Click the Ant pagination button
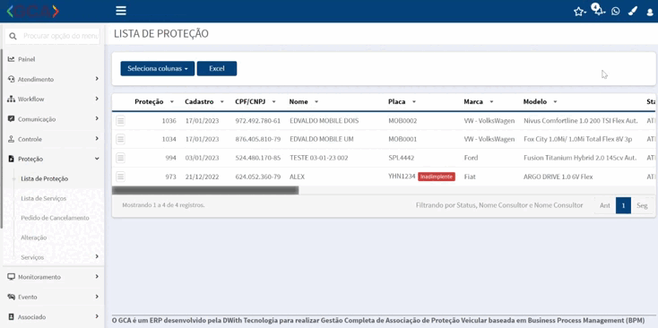This screenshot has height=328, width=658. (605, 205)
